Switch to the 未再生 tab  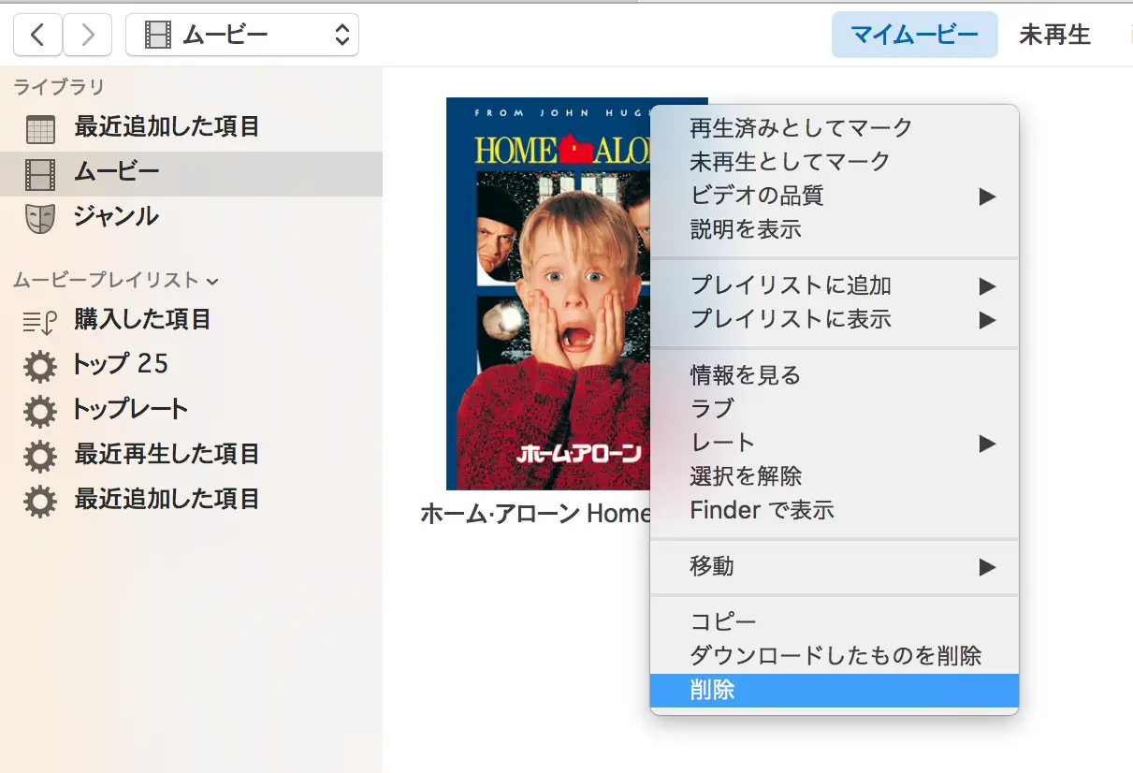[x=1054, y=36]
